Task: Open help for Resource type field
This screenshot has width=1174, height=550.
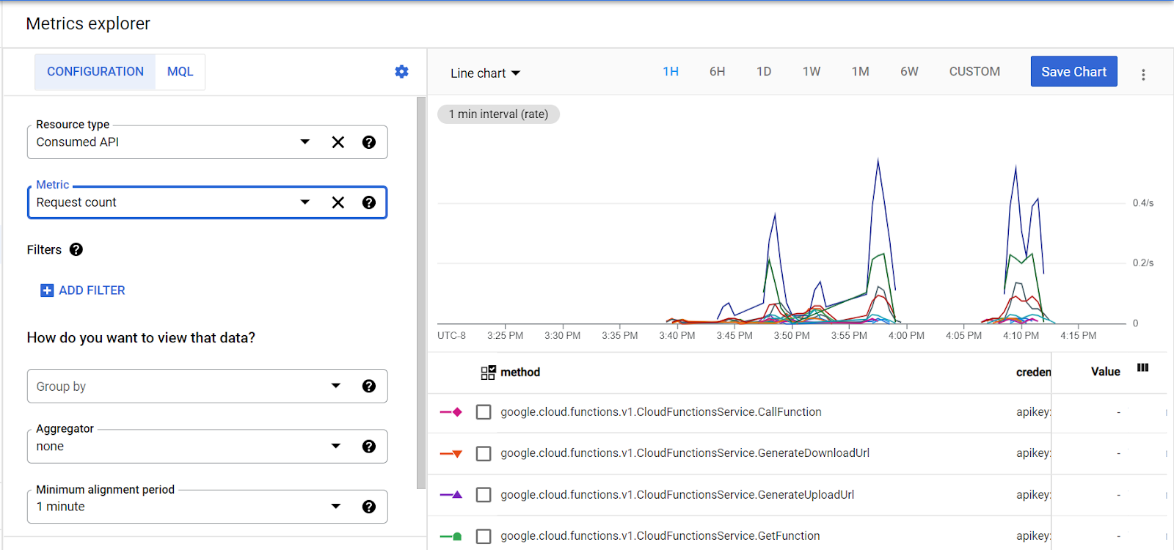Action: click(369, 142)
